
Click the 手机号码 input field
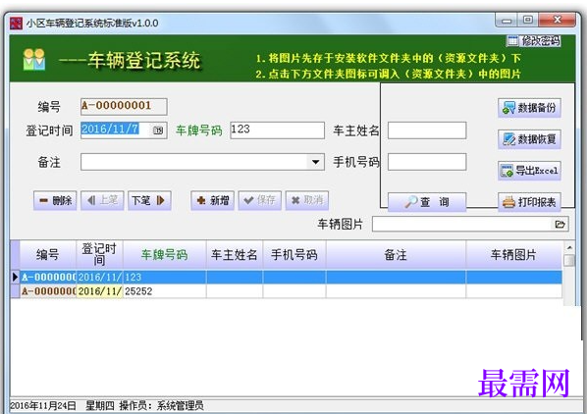(x=427, y=162)
